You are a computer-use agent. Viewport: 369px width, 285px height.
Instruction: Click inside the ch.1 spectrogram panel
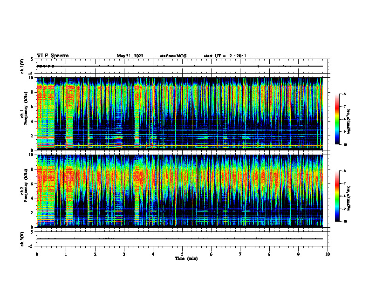[180, 114]
